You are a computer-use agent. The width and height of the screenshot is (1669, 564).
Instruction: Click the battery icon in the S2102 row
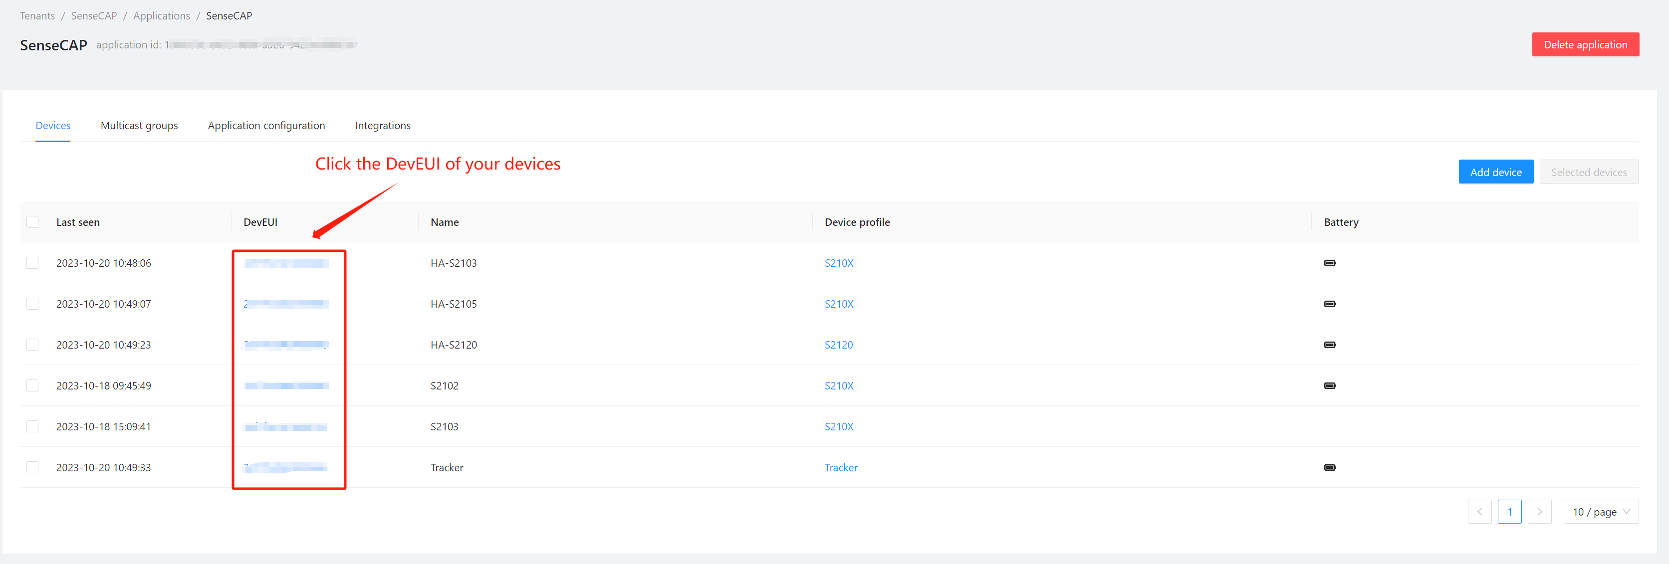tap(1330, 385)
